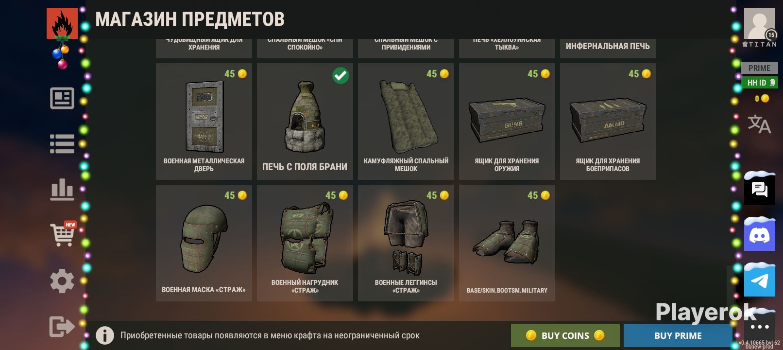The image size is (783, 350).
Task: Open the player avatar profile
Action: tap(760, 23)
